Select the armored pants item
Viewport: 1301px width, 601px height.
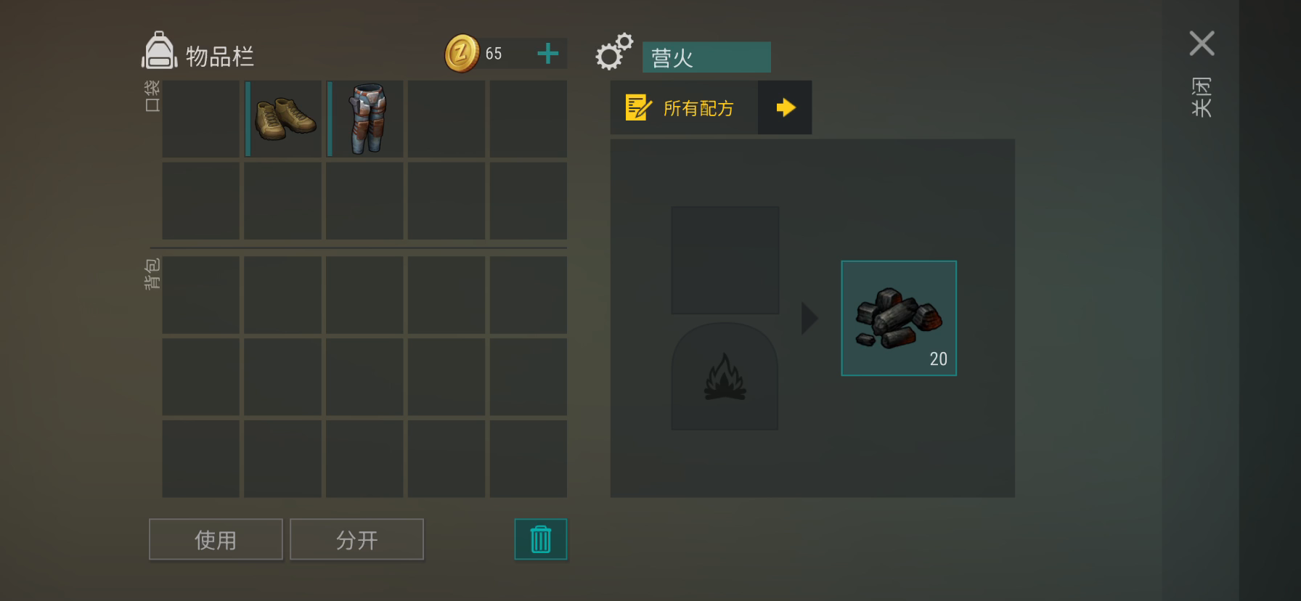[x=365, y=119]
